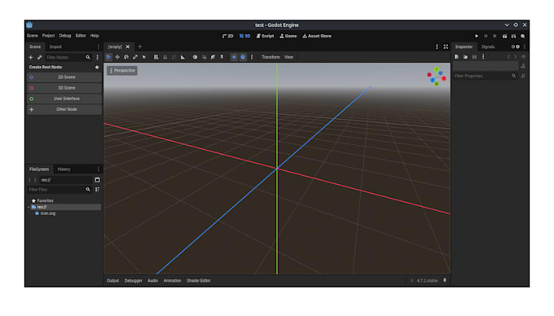Image resolution: width=554 pixels, height=316 pixels.
Task: Click the search icon in Filter Properties
Action: click(513, 76)
